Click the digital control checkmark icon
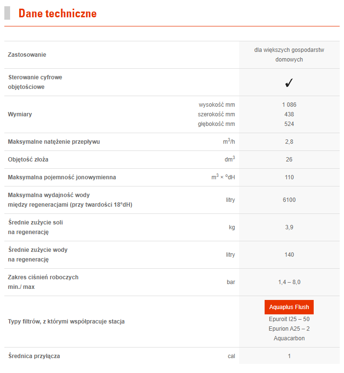The image size is (344, 373). coord(289,83)
